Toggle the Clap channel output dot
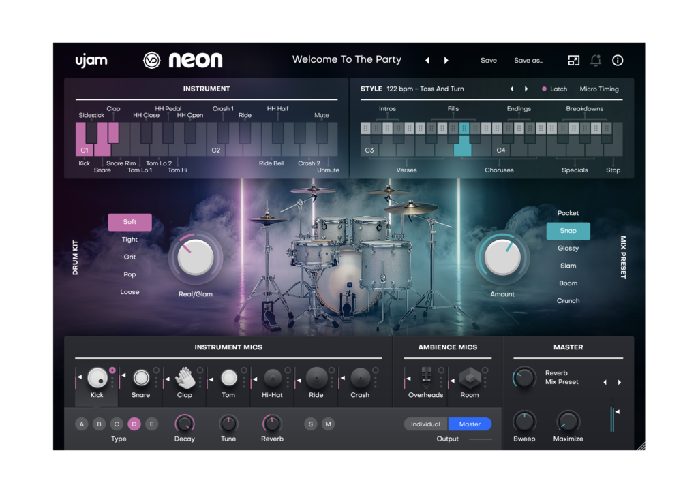The height and width of the screenshot is (493, 698). pos(200,370)
